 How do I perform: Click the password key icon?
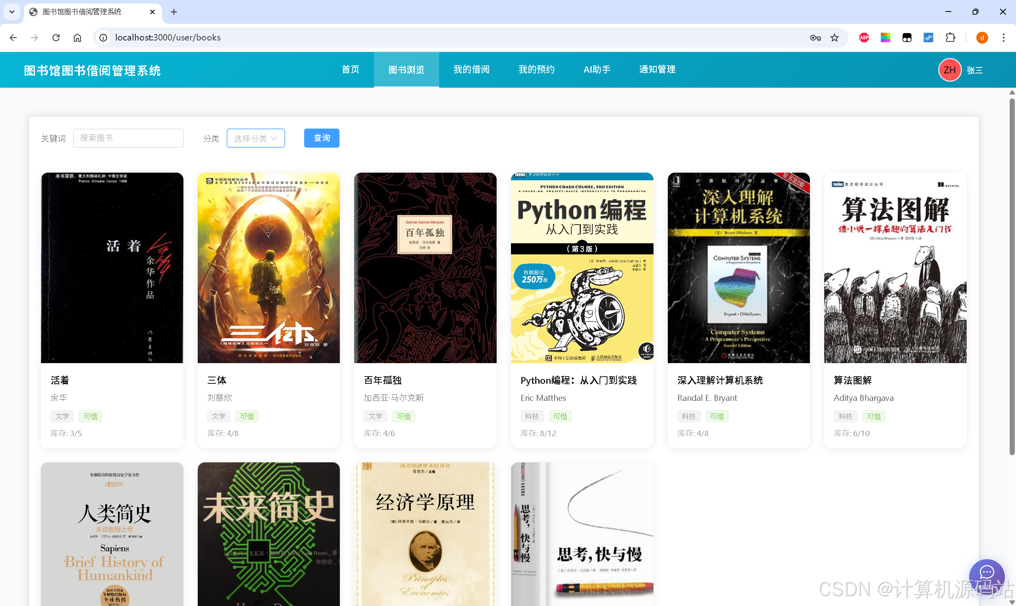(815, 38)
